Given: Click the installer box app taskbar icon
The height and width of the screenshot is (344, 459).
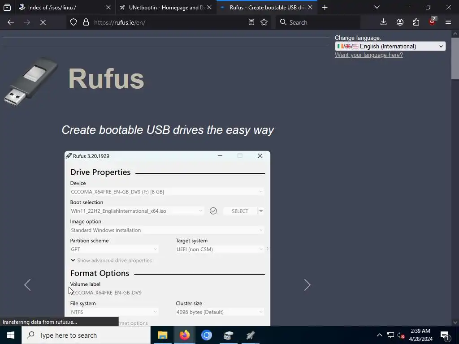Looking at the screenshot, I should (x=228, y=335).
